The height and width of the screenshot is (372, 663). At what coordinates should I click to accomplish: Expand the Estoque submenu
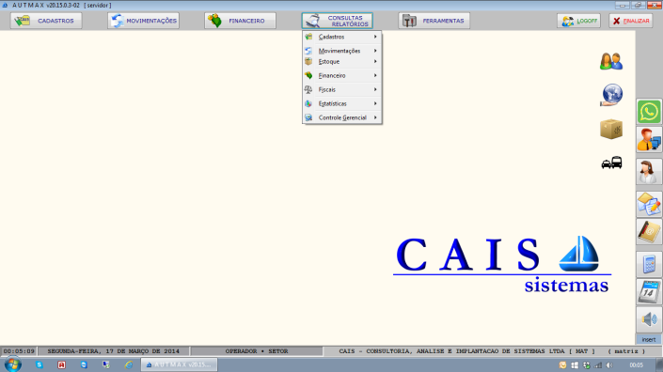(x=341, y=62)
